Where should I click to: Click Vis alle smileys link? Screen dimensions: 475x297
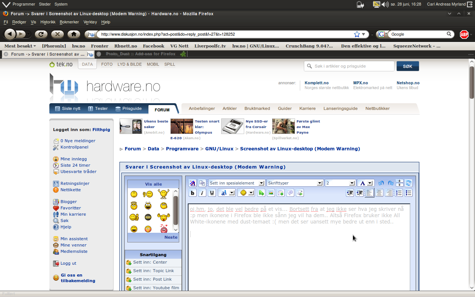pos(153,184)
